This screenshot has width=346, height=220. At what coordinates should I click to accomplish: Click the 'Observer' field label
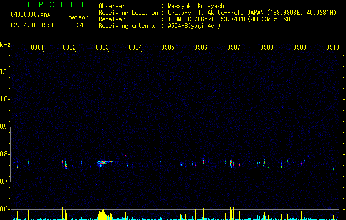click(x=112, y=6)
